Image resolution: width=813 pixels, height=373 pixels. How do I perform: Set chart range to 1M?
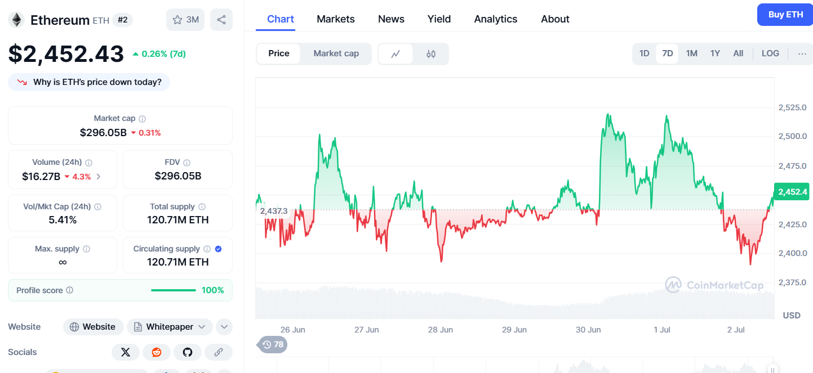[x=692, y=53]
